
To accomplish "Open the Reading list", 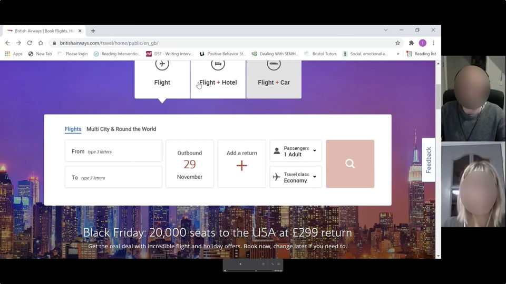I will coord(421,54).
